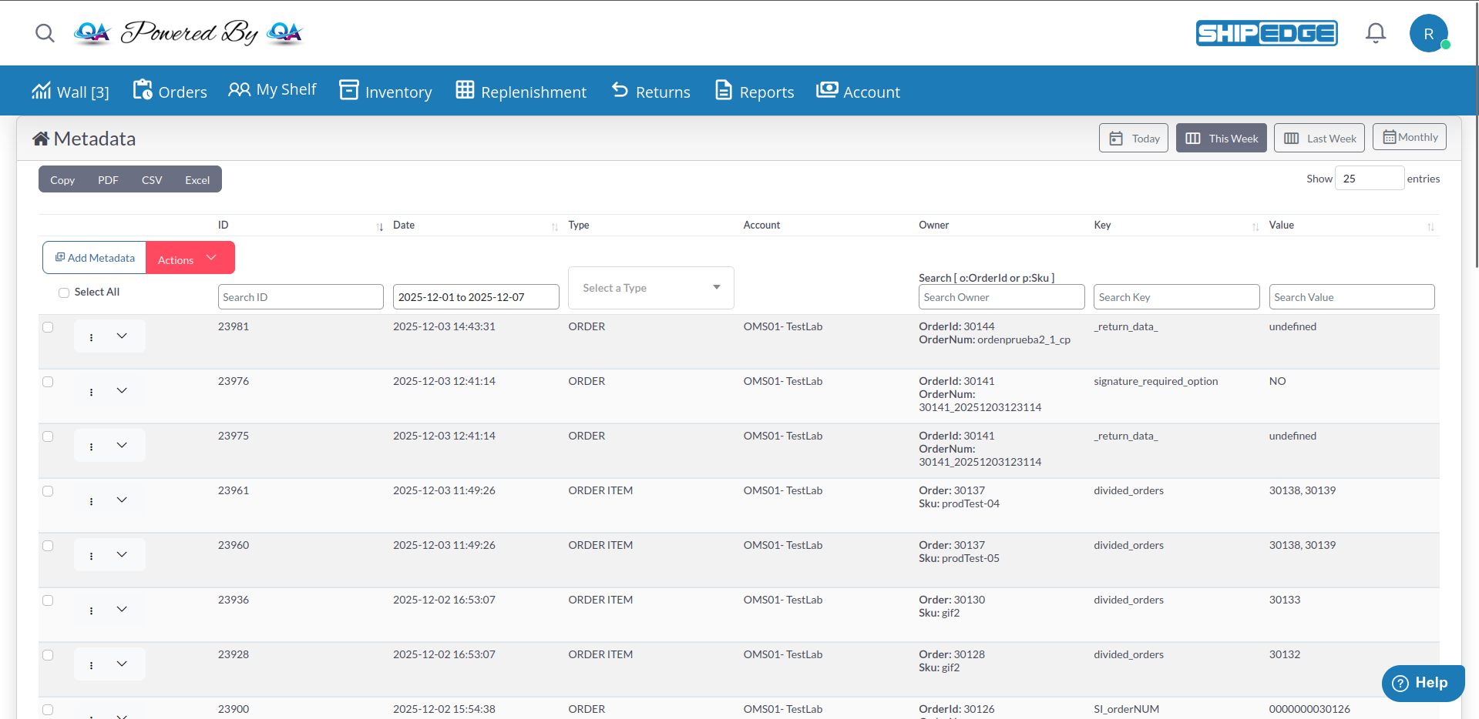Click the notification bell
The height and width of the screenshot is (719, 1479).
(x=1375, y=32)
